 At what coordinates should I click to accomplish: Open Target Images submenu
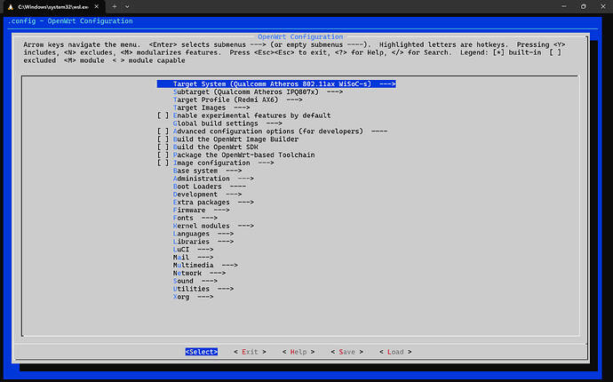click(x=211, y=107)
